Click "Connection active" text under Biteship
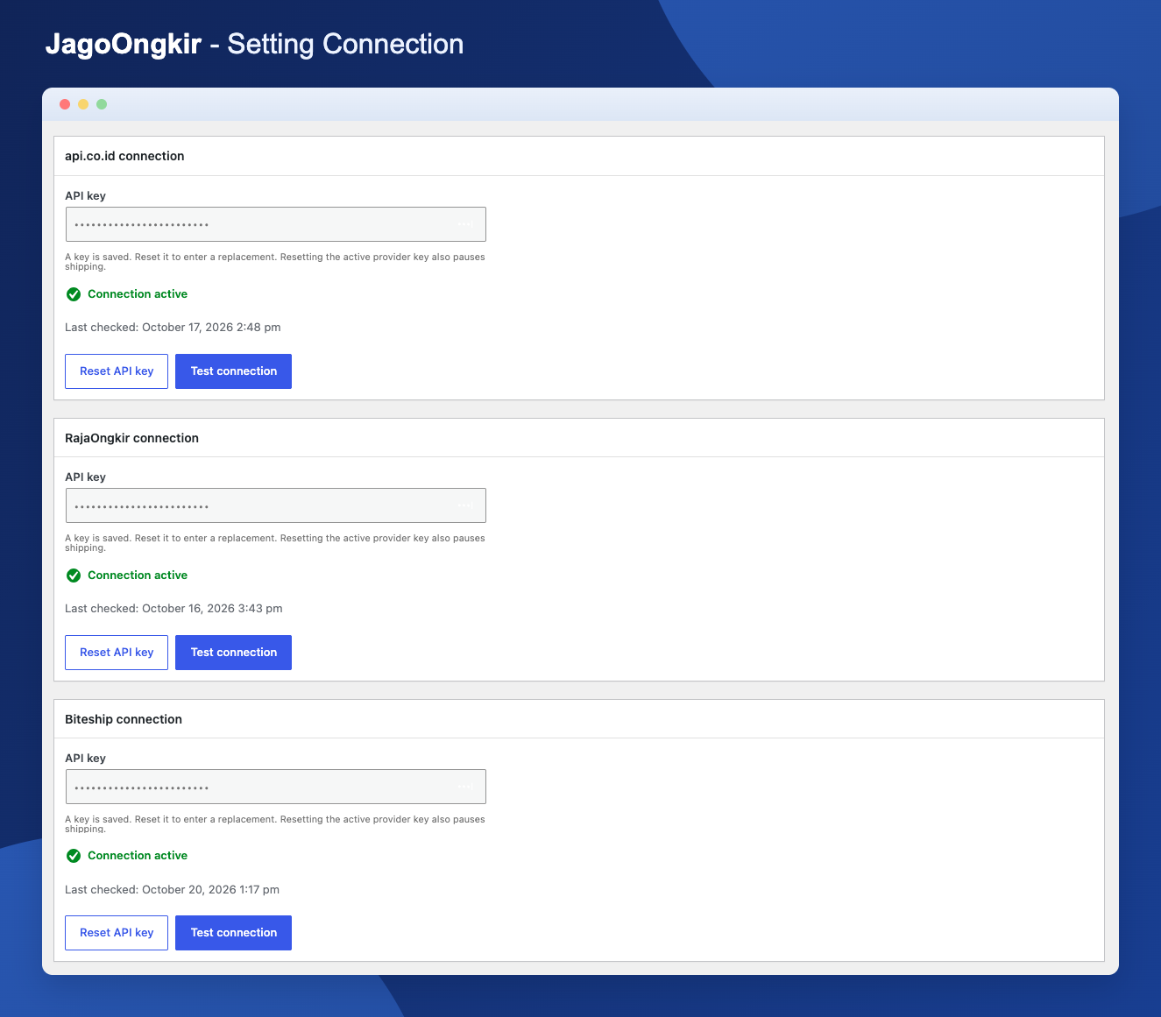Viewport: 1161px width, 1017px height. (x=138, y=856)
